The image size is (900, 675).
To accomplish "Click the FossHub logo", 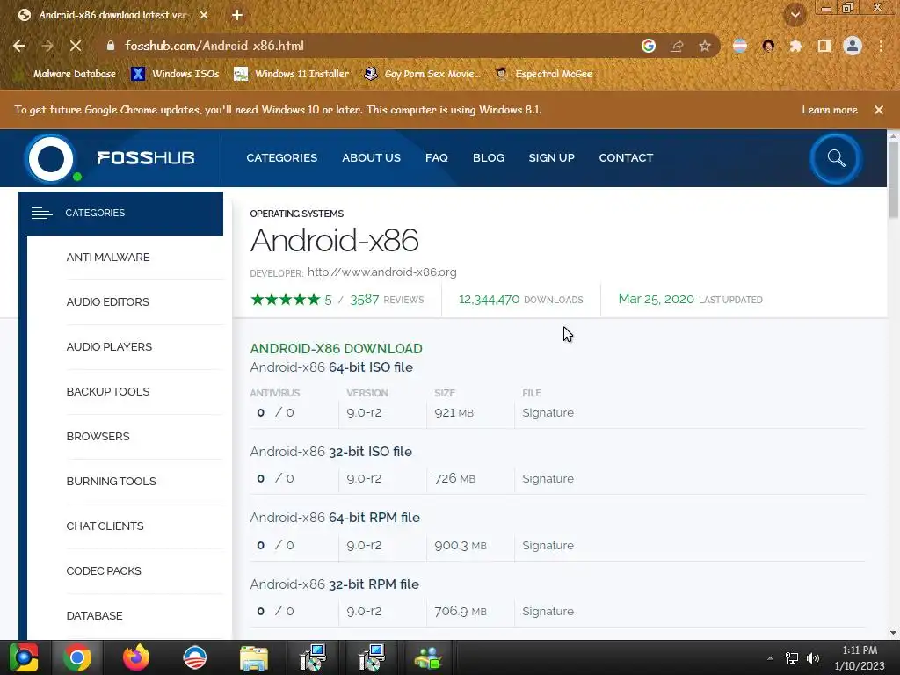I will click(x=109, y=158).
